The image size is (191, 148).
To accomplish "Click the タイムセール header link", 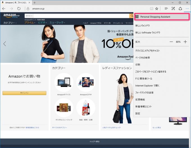I will [118, 23].
